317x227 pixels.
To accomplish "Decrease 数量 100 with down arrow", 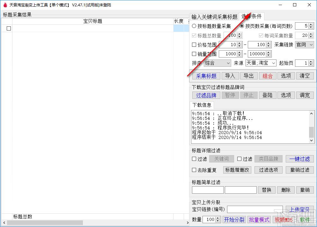I will 218,221.
